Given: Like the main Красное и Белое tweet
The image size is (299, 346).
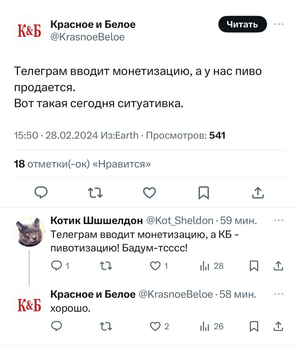Looking at the screenshot, I should (x=149, y=192).
